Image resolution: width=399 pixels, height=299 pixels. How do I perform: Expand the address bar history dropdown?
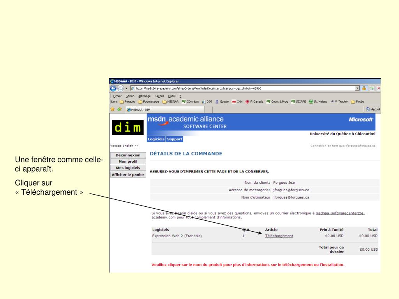[x=357, y=88]
